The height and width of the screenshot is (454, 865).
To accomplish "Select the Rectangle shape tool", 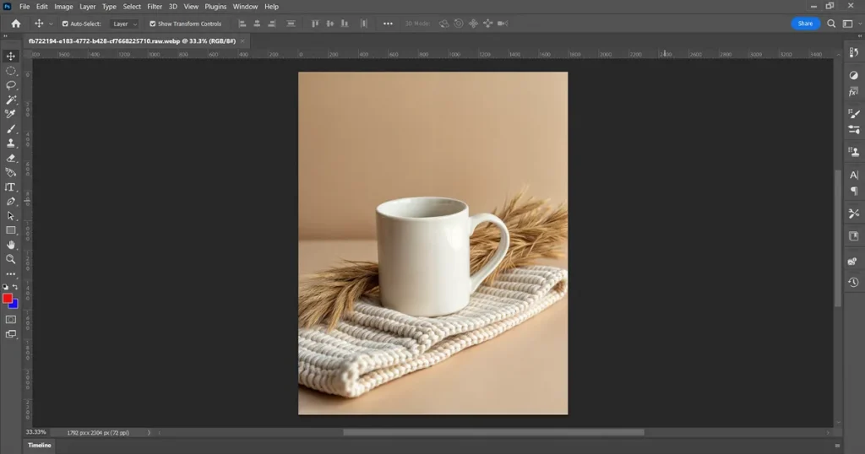I will point(10,230).
